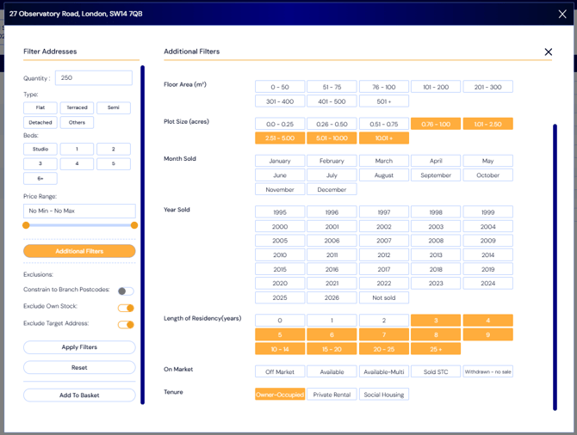Turn off Exclude Target Address switch
The width and height of the screenshot is (577, 435).
tap(126, 325)
